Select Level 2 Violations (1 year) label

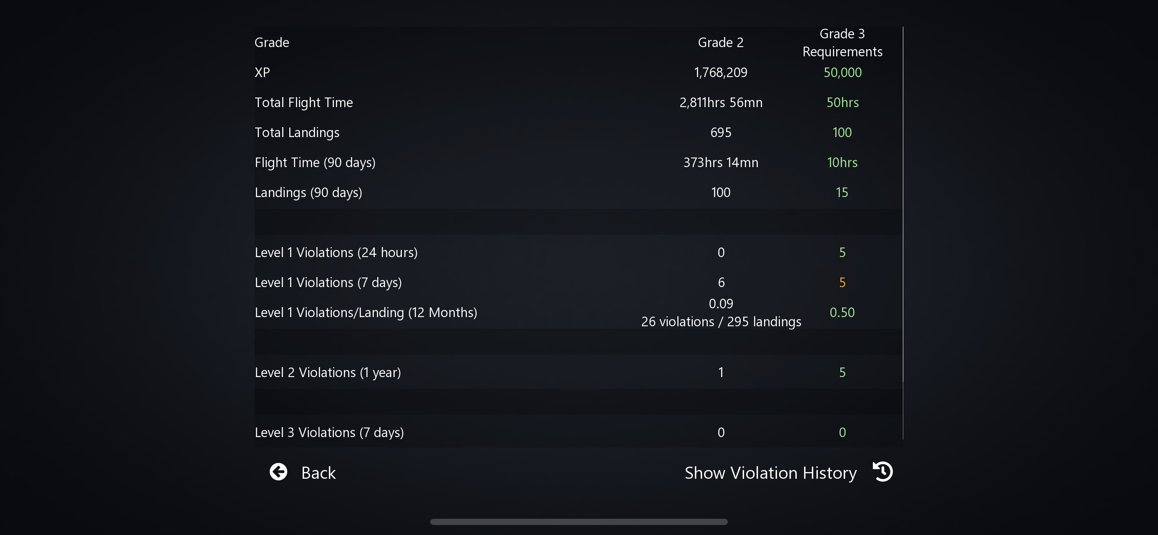coord(327,373)
